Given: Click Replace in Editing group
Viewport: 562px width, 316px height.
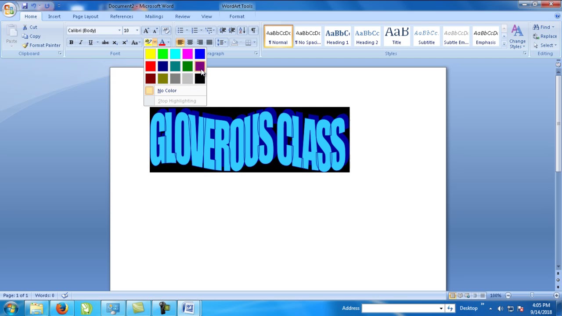Looking at the screenshot, I should click(x=545, y=36).
